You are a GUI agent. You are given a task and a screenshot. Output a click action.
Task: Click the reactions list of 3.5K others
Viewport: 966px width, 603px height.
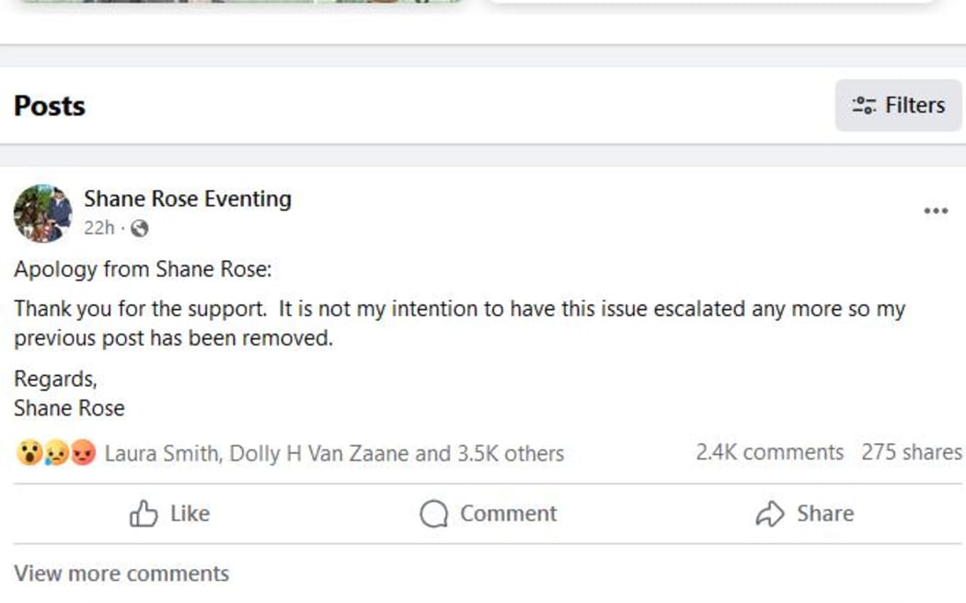(x=335, y=452)
